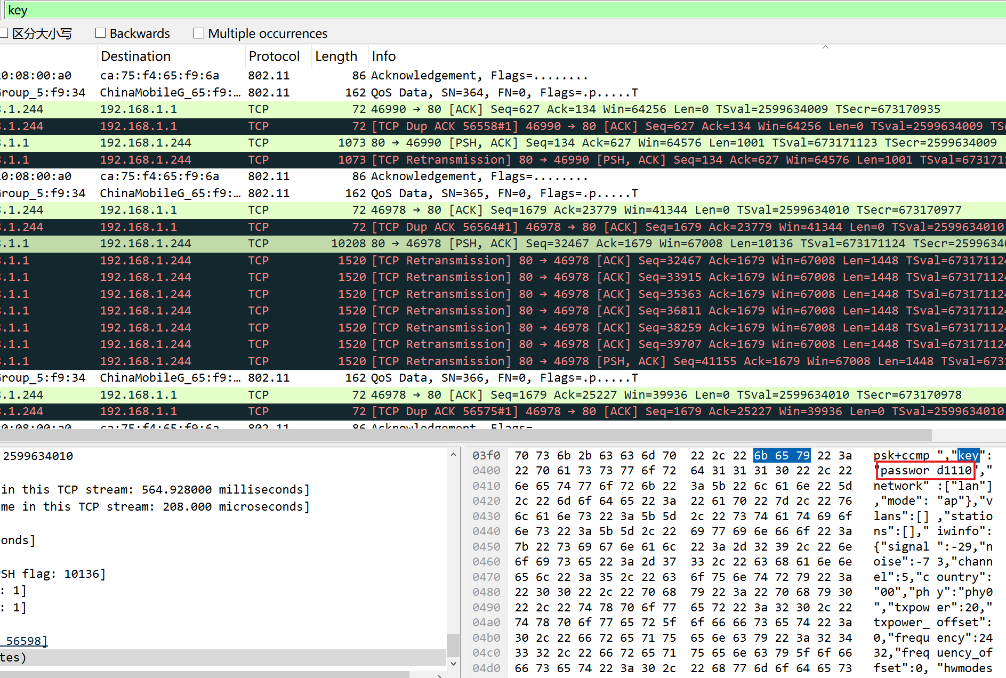Click the Info column header
The width and height of the screenshot is (1006, 678).
pyautogui.click(x=384, y=57)
